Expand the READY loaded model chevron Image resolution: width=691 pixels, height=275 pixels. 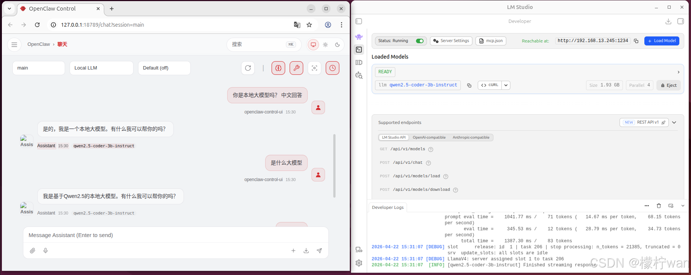[x=679, y=72]
